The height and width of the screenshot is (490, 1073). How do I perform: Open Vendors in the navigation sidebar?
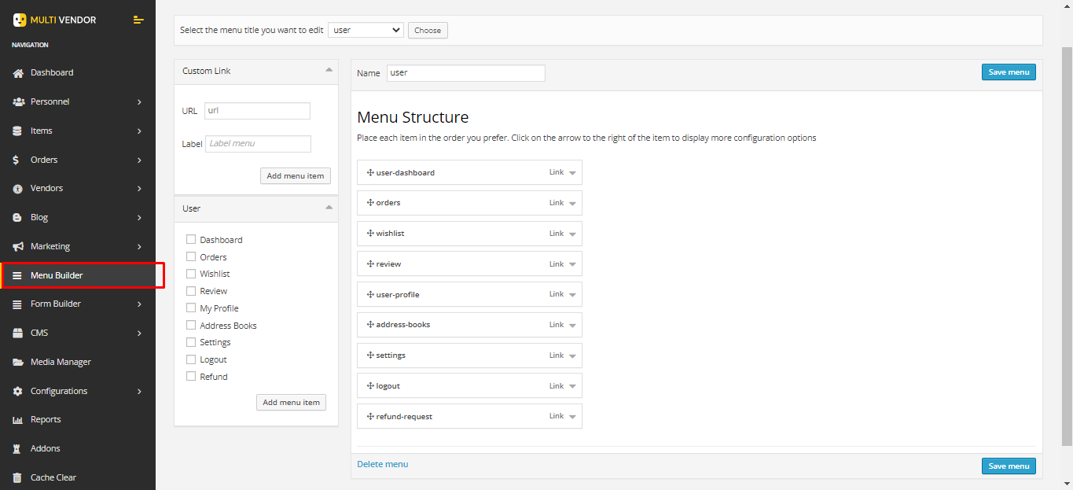pos(77,189)
